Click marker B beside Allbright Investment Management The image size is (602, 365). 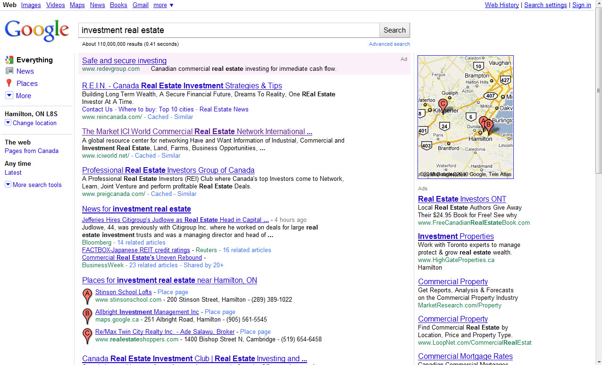87,315
